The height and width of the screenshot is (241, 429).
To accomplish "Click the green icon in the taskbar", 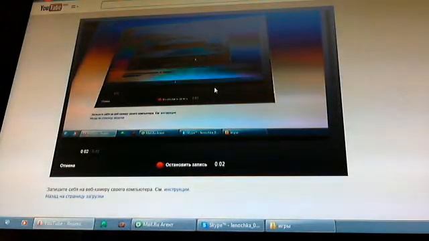I will [x=104, y=224].
